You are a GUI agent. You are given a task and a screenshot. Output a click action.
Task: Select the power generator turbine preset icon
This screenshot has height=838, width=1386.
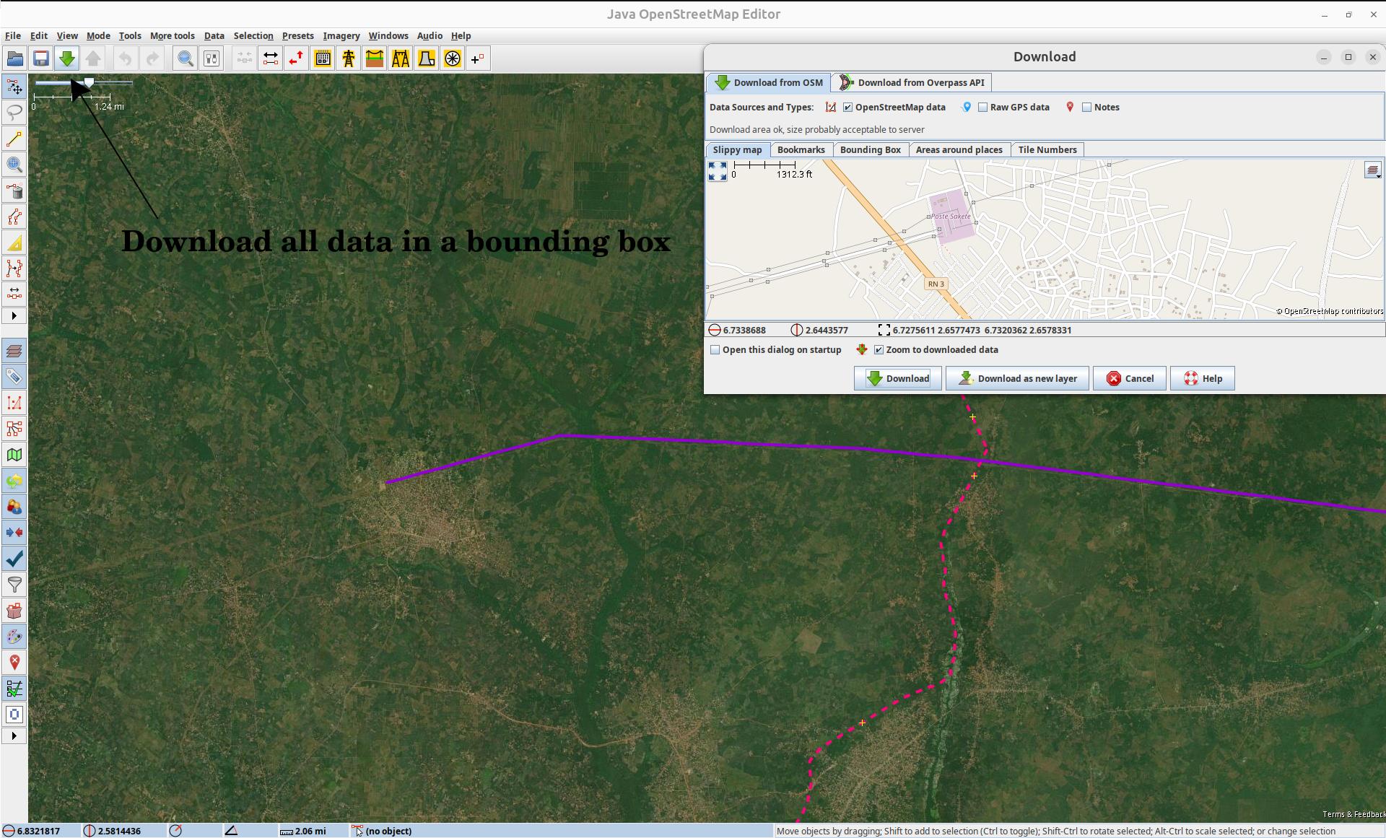coord(453,58)
